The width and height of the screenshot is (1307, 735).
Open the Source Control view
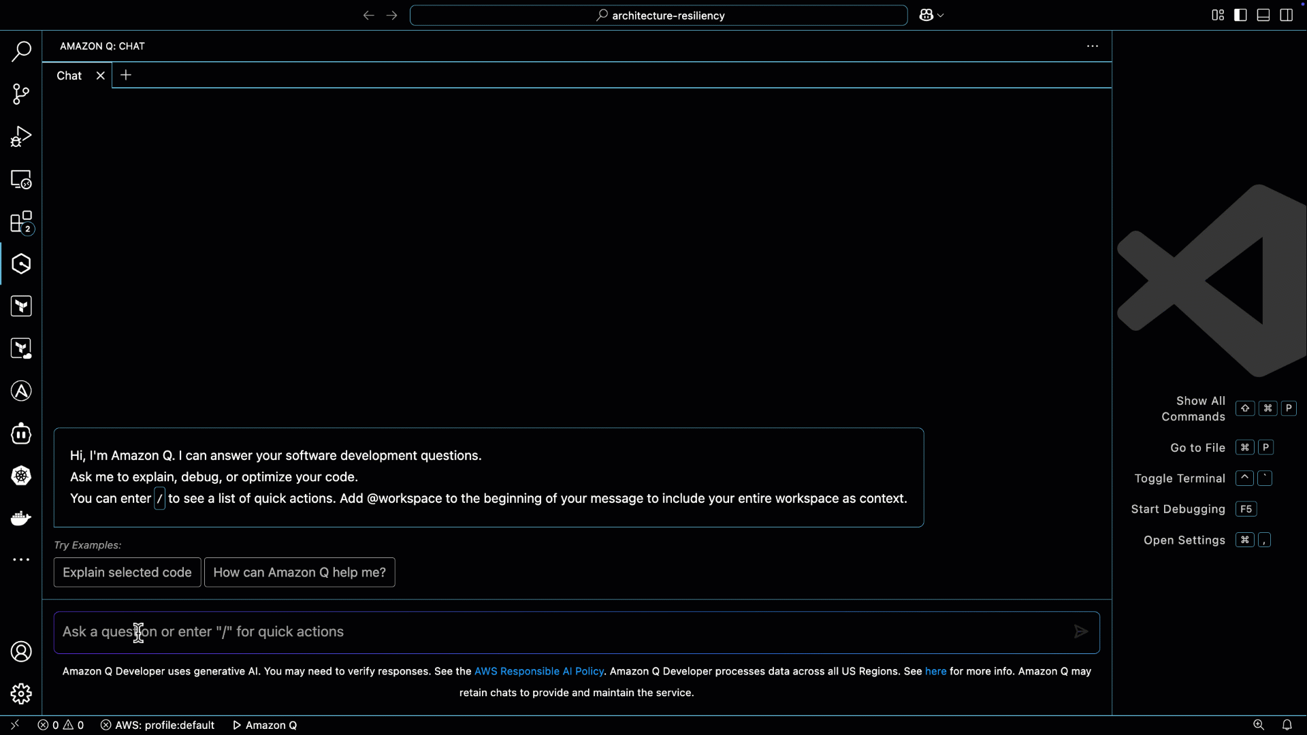tap(21, 94)
